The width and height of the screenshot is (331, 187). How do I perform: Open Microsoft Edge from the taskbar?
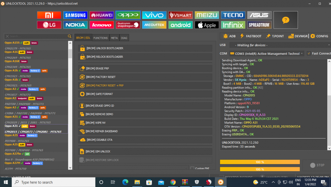point(125,182)
